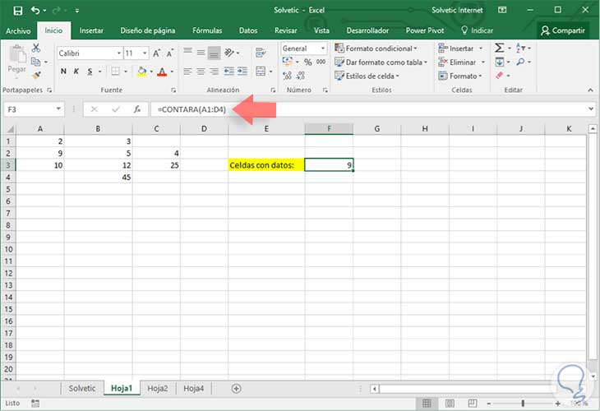This screenshot has height=411, width=600.
Task: Click the accounting number format icon
Action: (x=288, y=61)
